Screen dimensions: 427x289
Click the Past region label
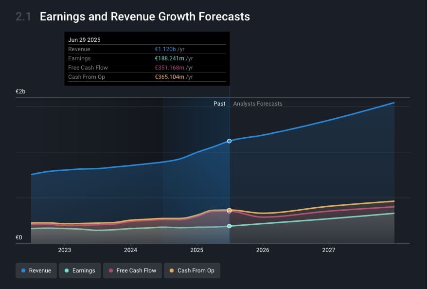pos(219,104)
